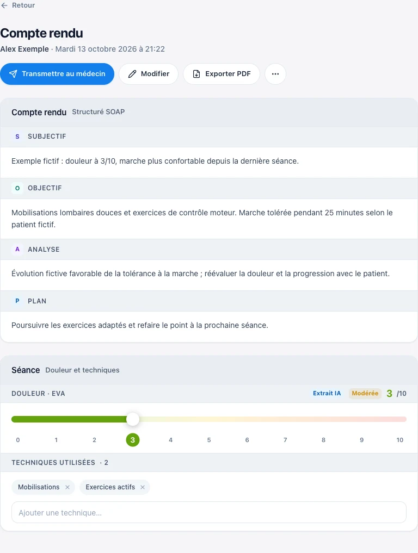Focus the Ajouter une technique input field
This screenshot has width=418, height=553.
click(209, 512)
